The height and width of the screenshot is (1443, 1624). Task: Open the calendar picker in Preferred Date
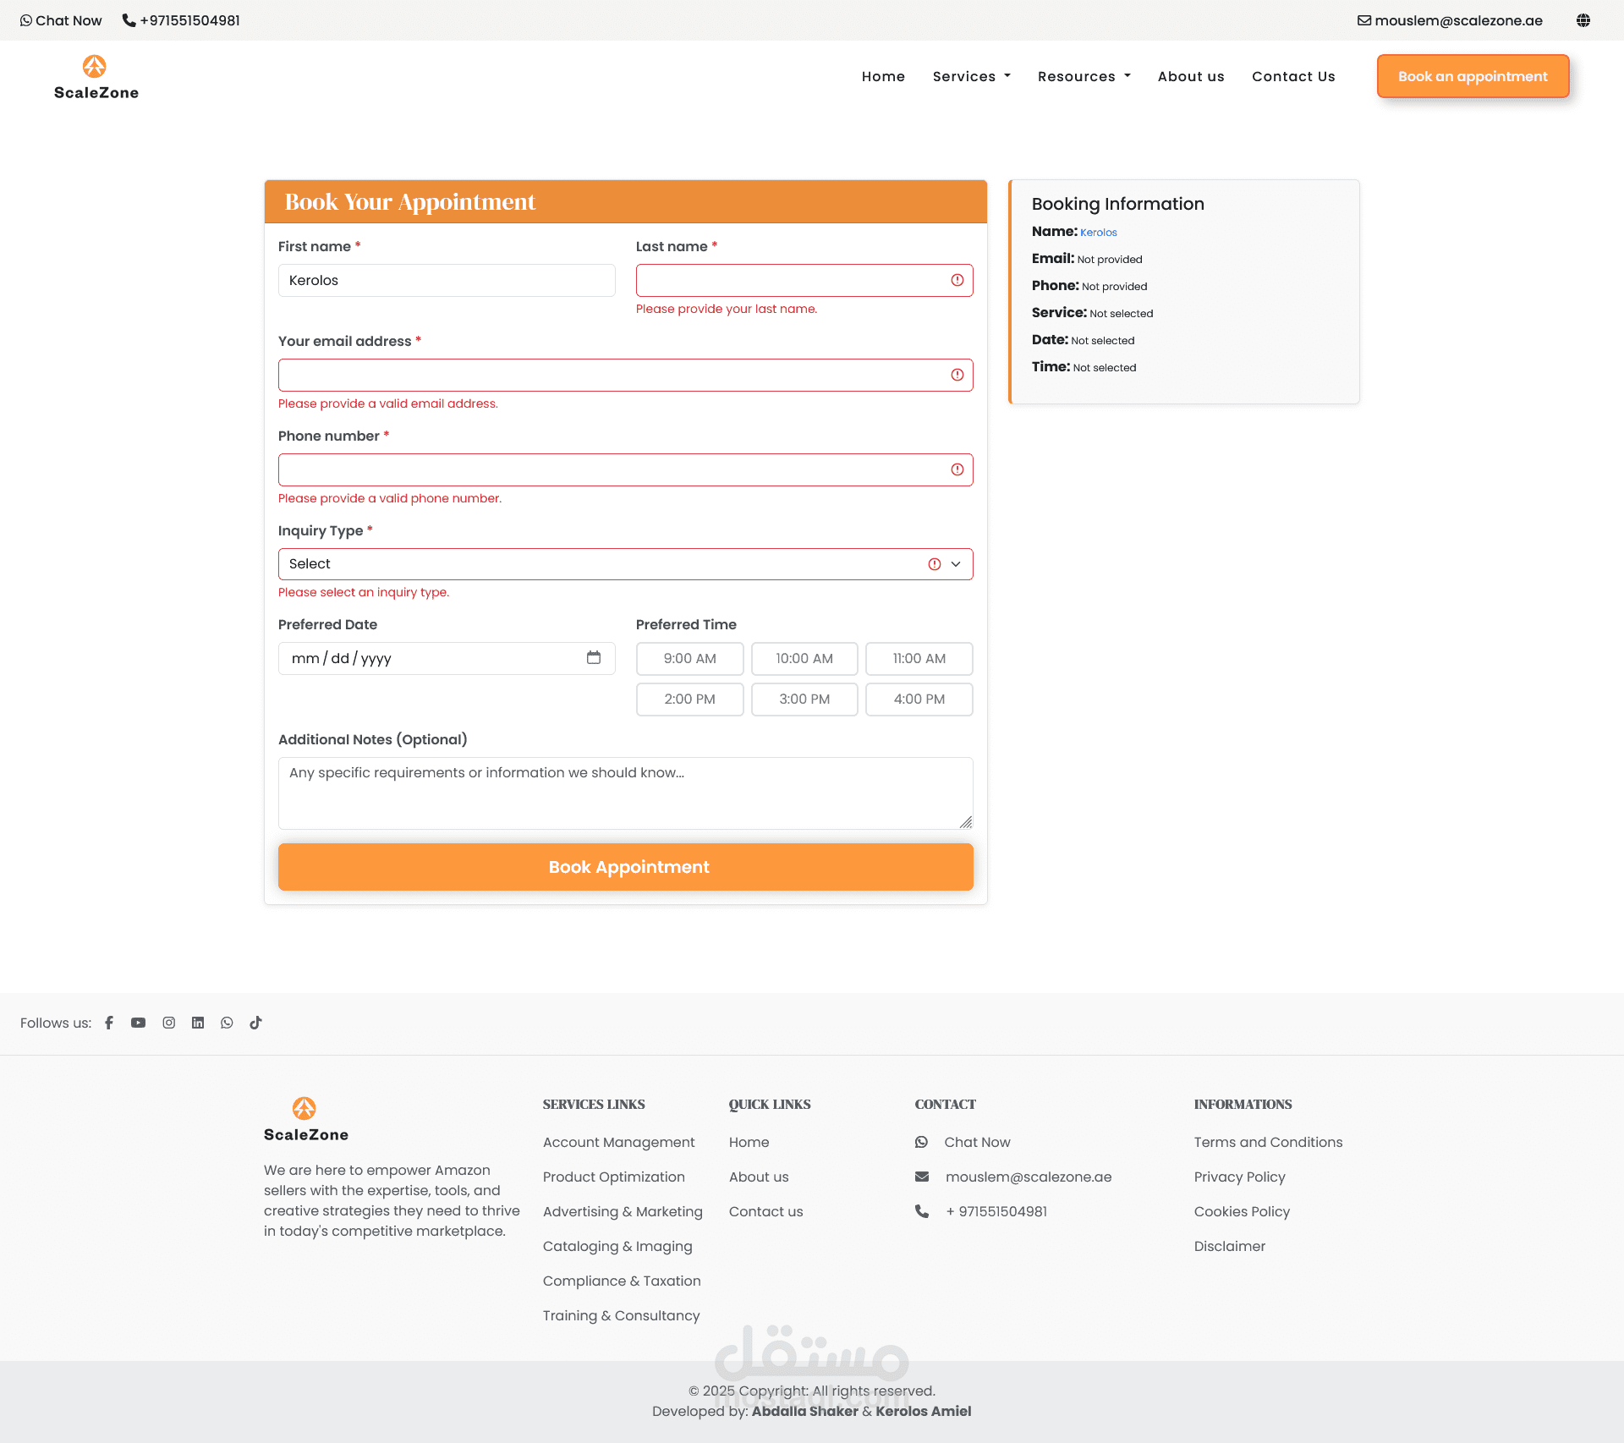594,657
